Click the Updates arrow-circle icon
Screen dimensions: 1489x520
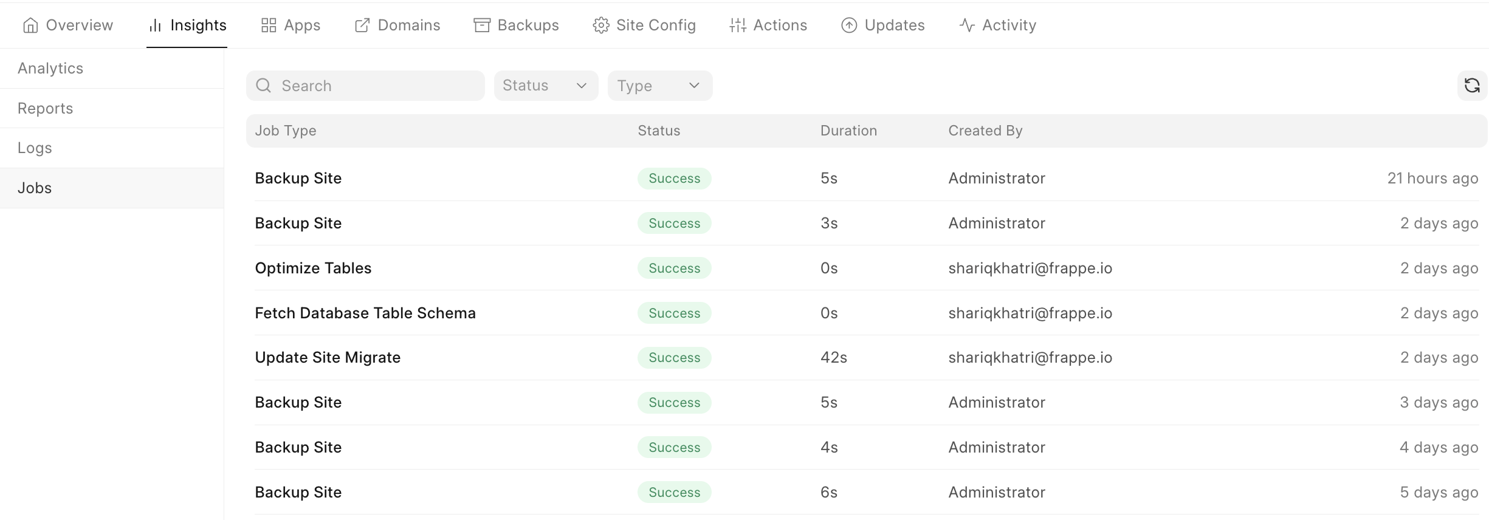point(849,26)
